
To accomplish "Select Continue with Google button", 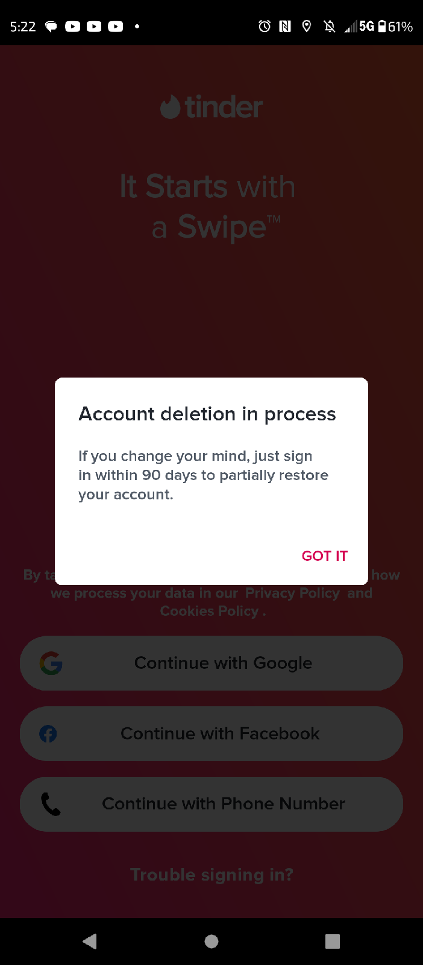I will pos(211,663).
